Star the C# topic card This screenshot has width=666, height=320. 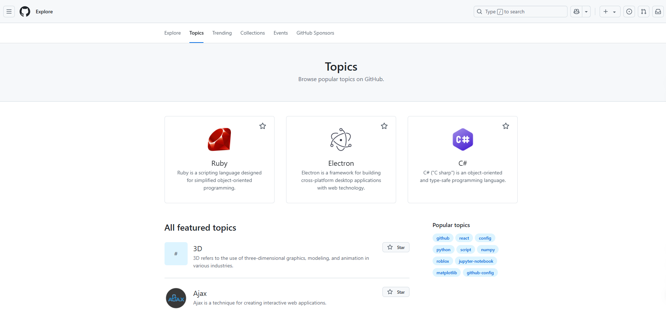[x=506, y=126]
